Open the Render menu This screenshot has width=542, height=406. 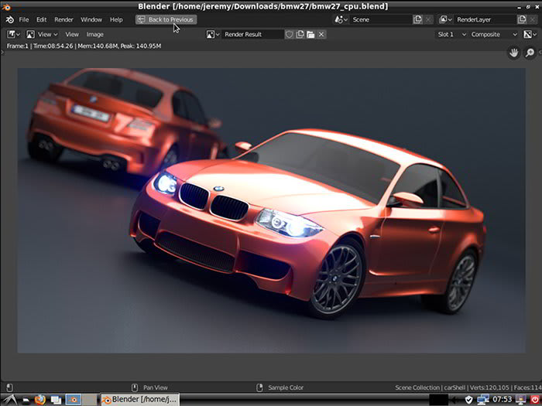pyautogui.click(x=63, y=19)
